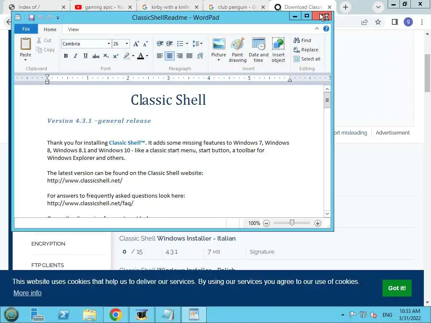The width and height of the screenshot is (431, 323).
Task: Bookmark page with Chrome star icon
Action: pyautogui.click(x=378, y=22)
